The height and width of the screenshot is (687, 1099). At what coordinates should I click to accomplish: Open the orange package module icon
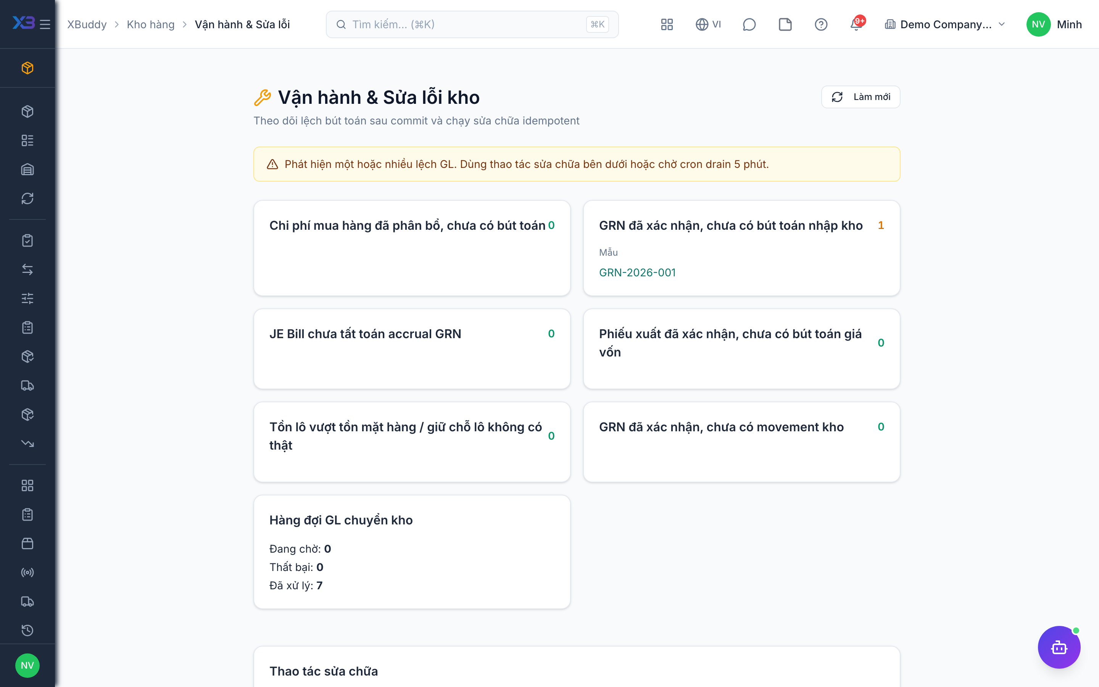(x=27, y=68)
